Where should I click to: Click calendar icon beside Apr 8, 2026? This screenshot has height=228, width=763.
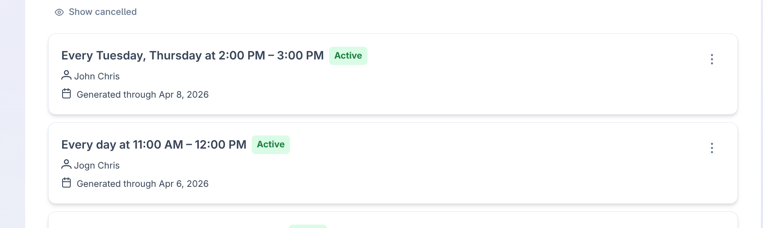(66, 94)
